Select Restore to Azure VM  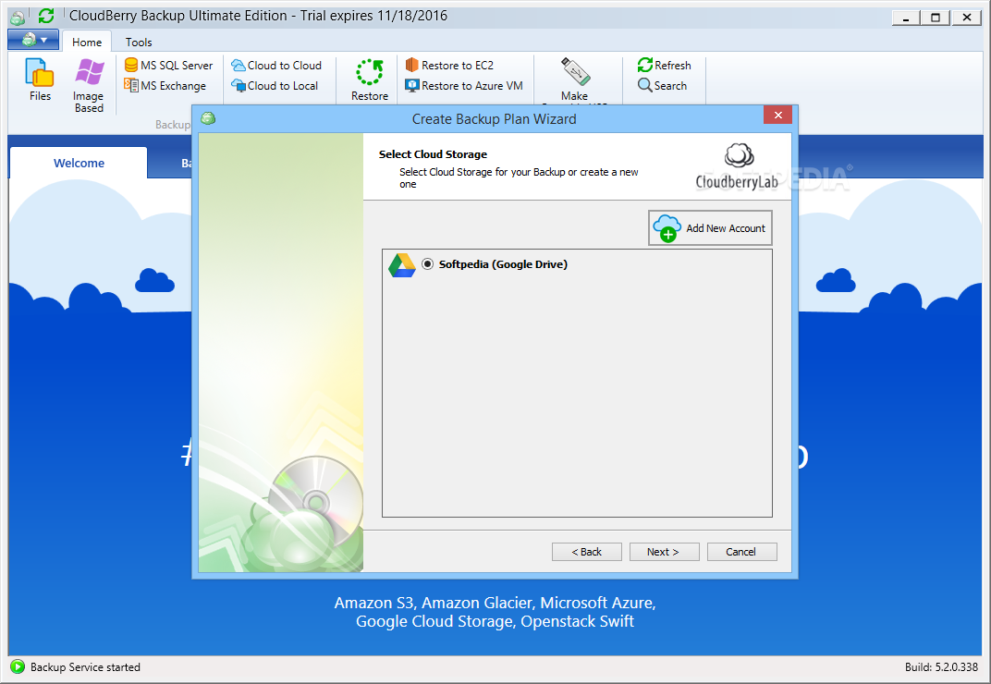(x=464, y=85)
